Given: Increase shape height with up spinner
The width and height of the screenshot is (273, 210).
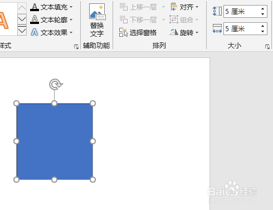Looking at the screenshot, I should pyautogui.click(x=262, y=9).
